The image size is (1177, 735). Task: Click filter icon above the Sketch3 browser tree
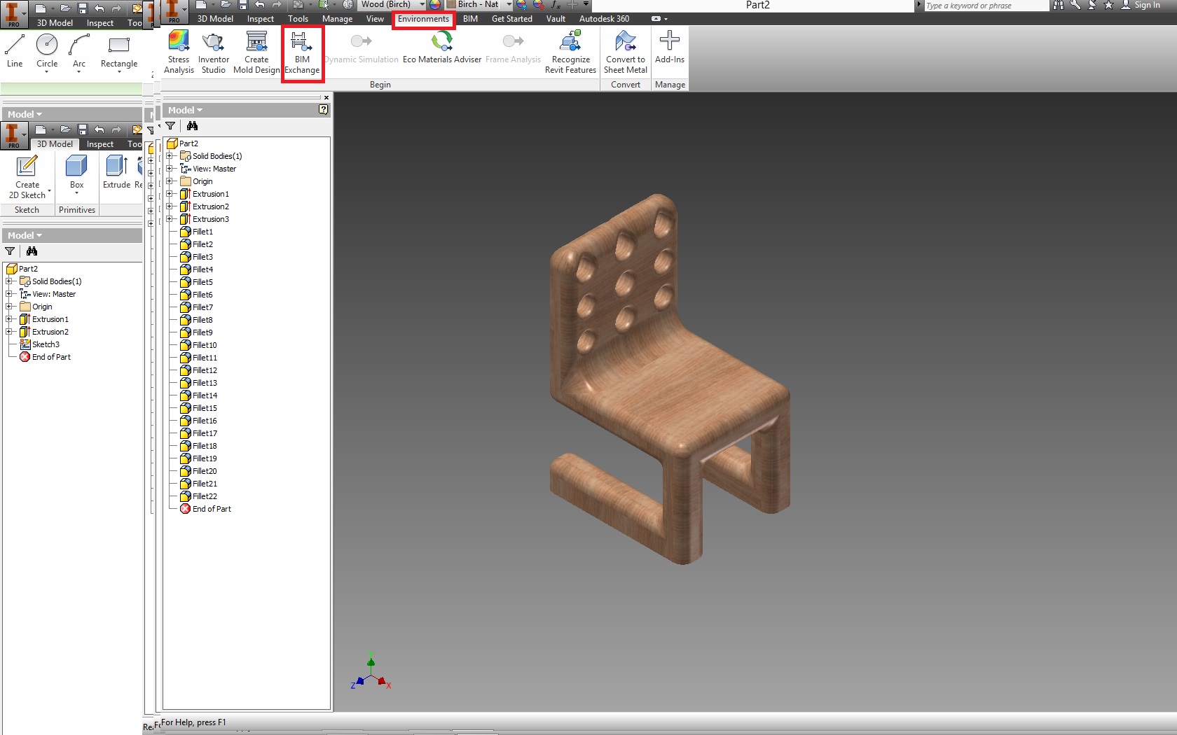pos(10,251)
